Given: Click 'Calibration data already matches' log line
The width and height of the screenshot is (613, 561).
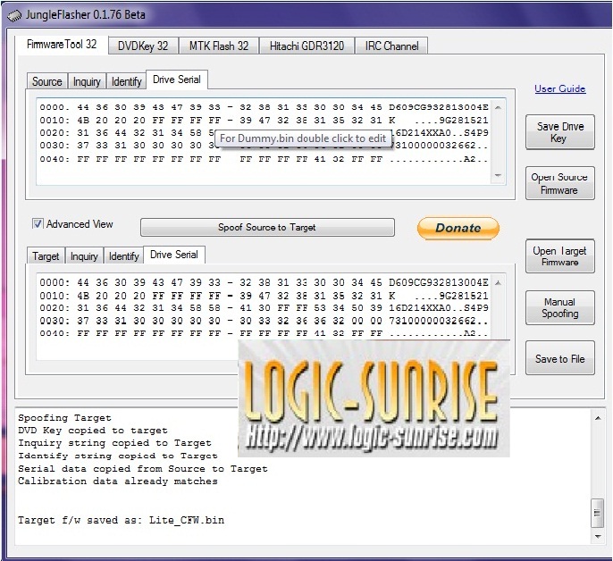Looking at the screenshot, I should (118, 481).
